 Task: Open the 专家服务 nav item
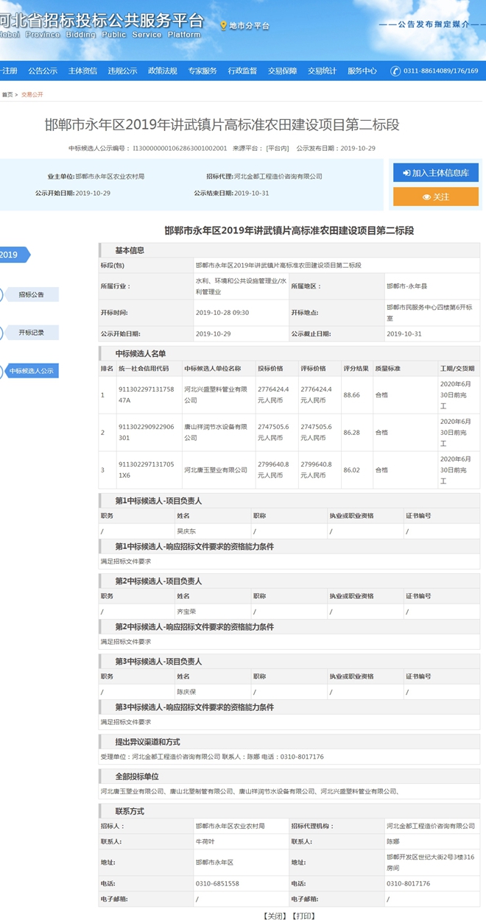[x=202, y=71]
